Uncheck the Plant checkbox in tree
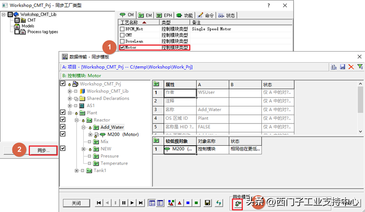Viewport: 365px width, 212px height. click(63, 113)
